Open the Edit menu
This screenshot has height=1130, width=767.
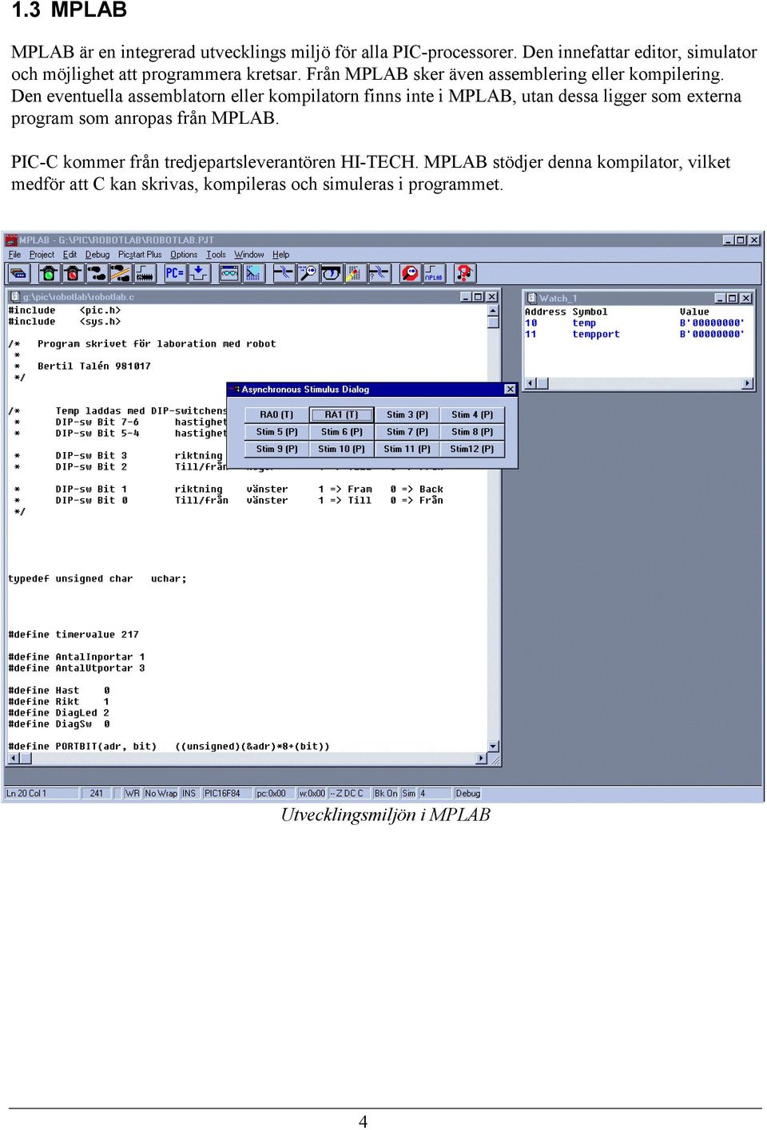[x=70, y=255]
